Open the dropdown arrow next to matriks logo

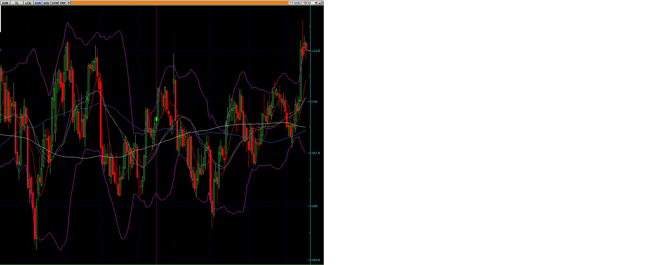pyautogui.click(x=316, y=3)
